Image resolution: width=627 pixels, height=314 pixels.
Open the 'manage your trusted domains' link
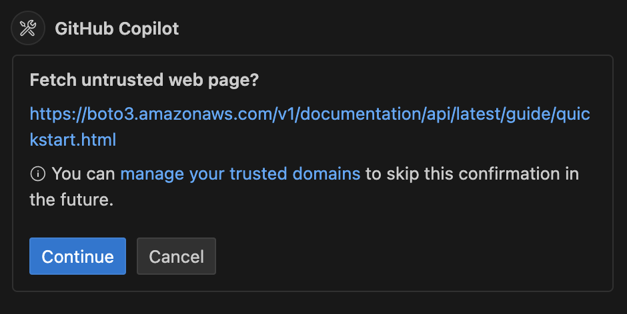(240, 174)
